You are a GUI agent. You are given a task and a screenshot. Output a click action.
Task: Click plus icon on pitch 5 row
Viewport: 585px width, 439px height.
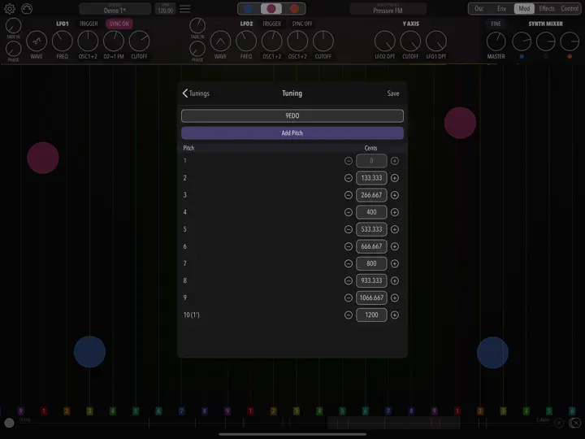(395, 229)
